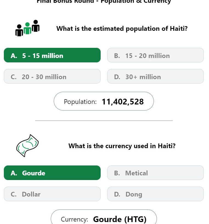Select the Metical currency option
Viewport: 209px width, 224px height.
click(155, 173)
